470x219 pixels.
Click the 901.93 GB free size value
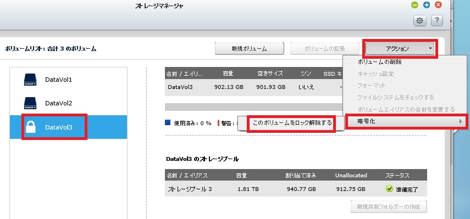271,87
